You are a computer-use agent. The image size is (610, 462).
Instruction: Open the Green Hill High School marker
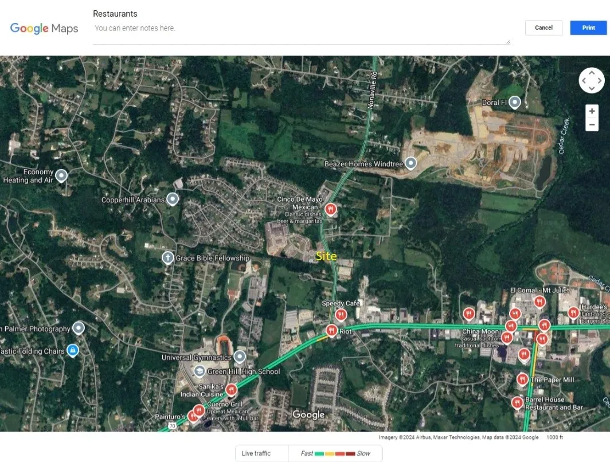pyautogui.click(x=199, y=371)
